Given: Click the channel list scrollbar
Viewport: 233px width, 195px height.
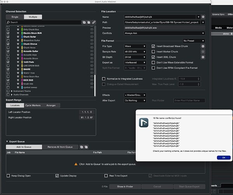Looking at the screenshot, I should [95, 85].
